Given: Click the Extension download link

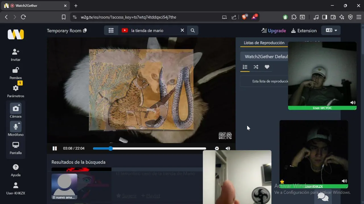Looking at the screenshot, I should 304,31.
